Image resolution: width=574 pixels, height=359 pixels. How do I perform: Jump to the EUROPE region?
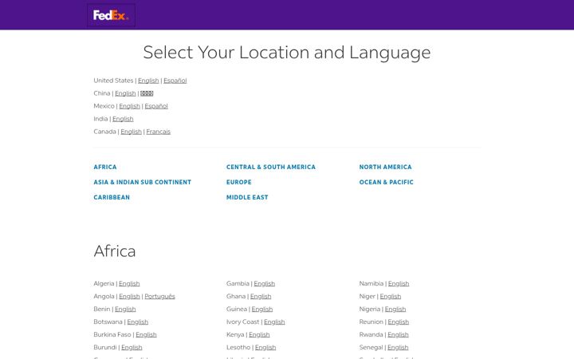point(238,182)
